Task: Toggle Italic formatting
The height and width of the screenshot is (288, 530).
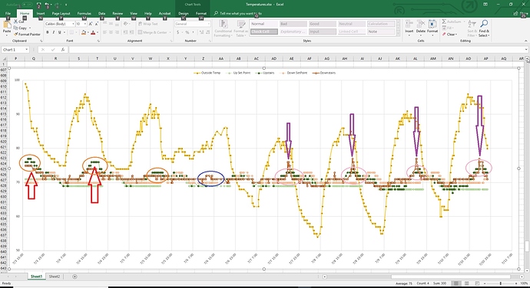Action: (54, 32)
